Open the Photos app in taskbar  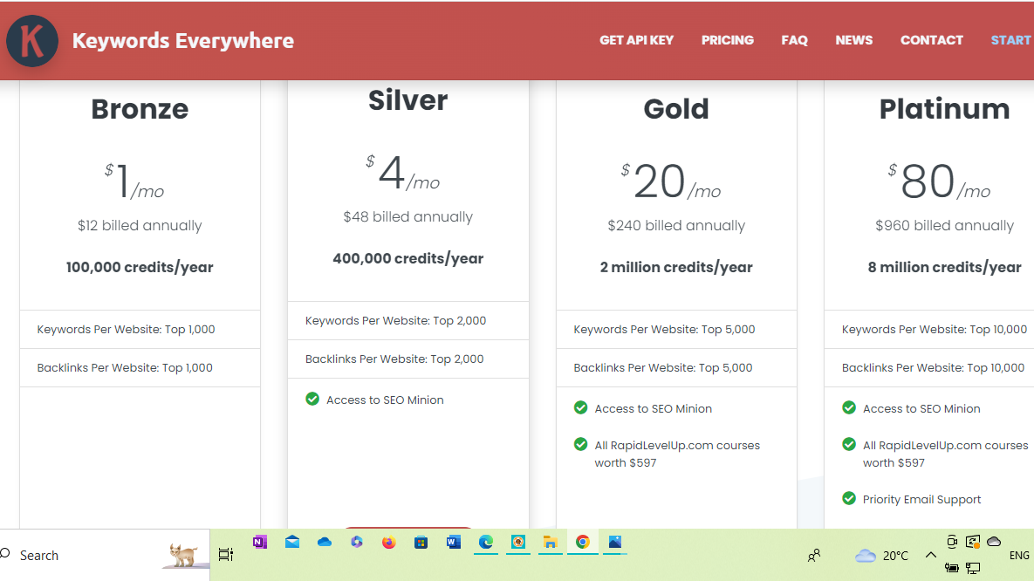click(x=614, y=542)
